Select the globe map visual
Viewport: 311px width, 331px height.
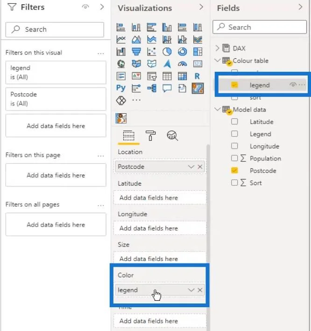tap(121, 64)
